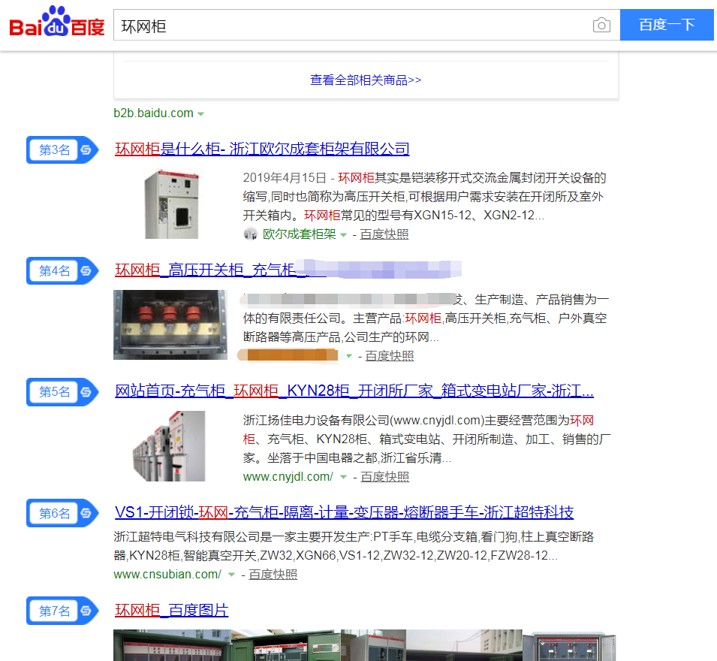Open the www.cnyjdl.com/ source link
This screenshot has height=661, width=717.
288,477
